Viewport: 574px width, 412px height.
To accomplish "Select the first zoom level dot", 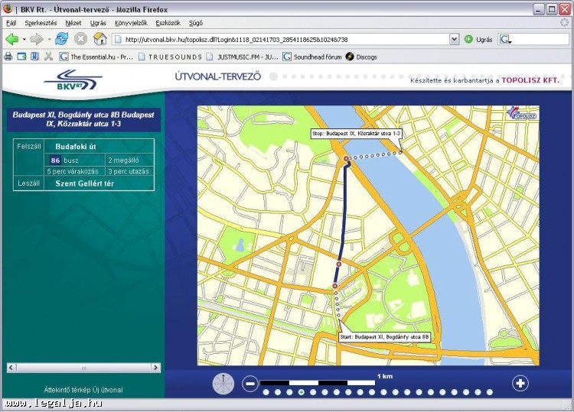I will [x=266, y=392].
